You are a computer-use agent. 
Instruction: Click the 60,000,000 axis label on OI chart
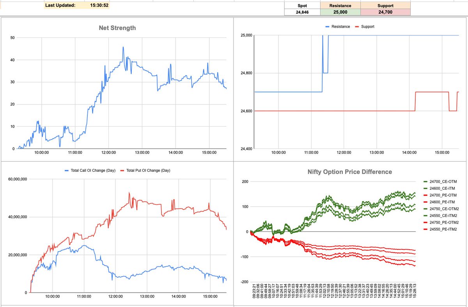(17, 179)
